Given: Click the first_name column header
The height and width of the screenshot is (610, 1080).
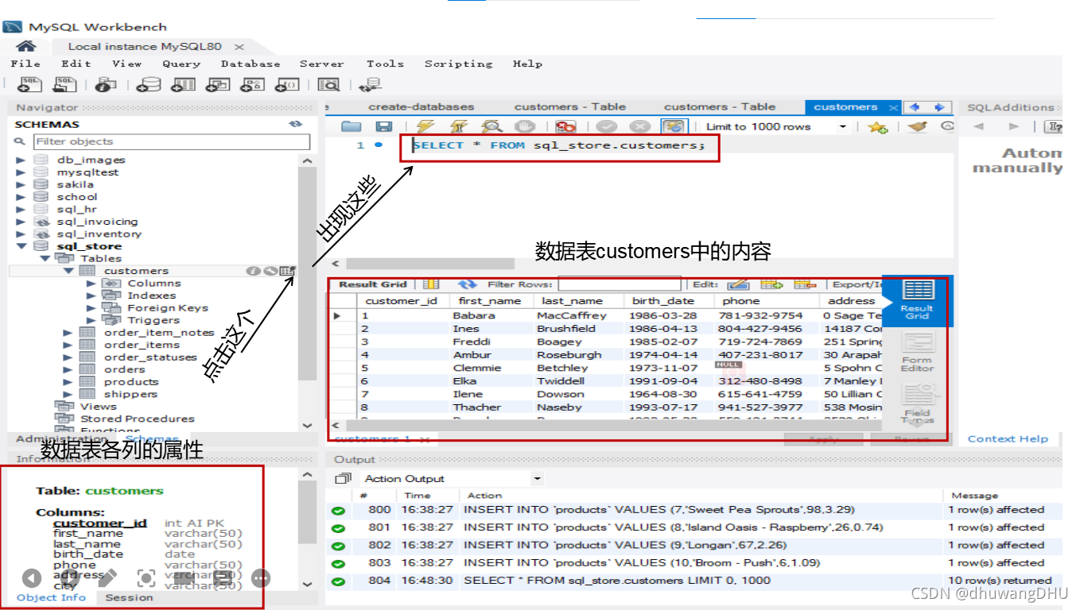Looking at the screenshot, I should coord(491,301).
